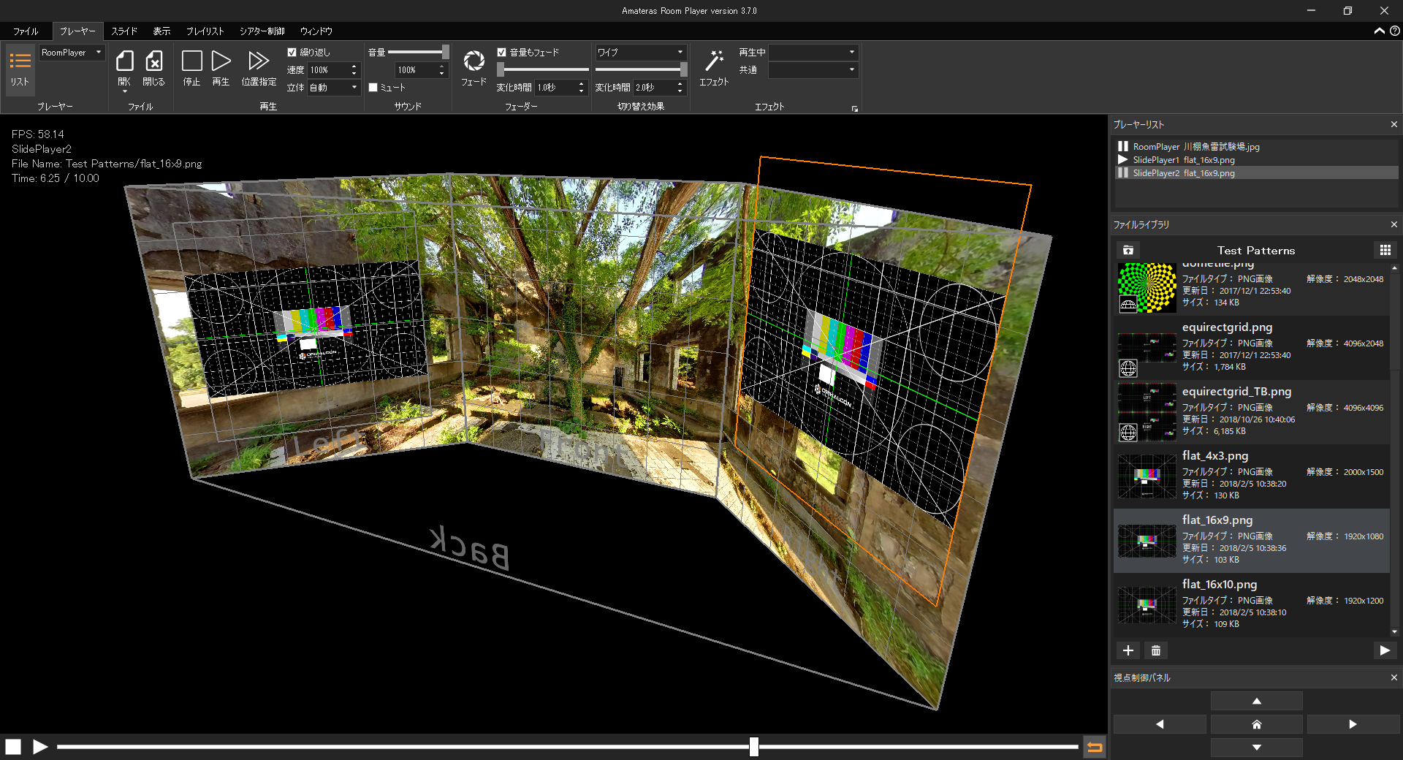Click the play button on bottom transport bar
The height and width of the screenshot is (760, 1403).
click(x=40, y=746)
